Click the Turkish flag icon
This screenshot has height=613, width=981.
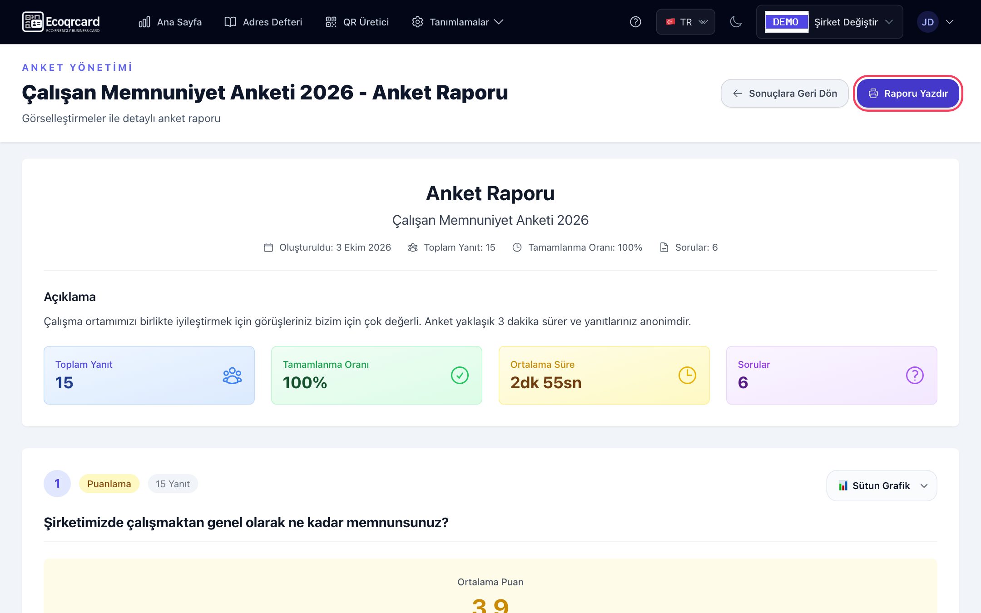[670, 22]
